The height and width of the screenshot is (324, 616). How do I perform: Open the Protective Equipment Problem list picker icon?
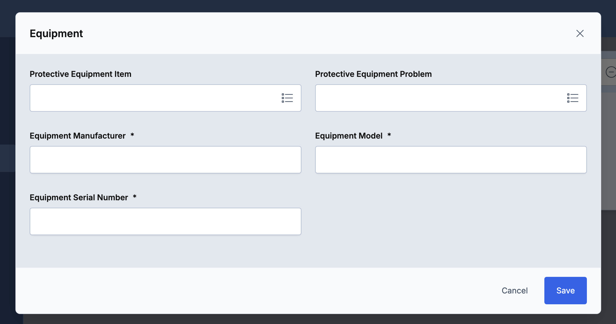pos(573,98)
